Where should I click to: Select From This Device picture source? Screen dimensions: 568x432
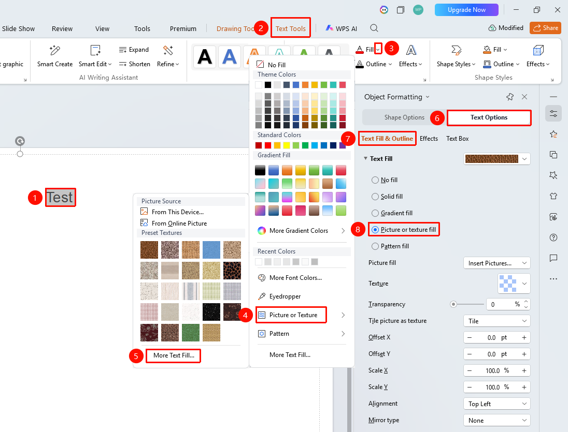(172, 212)
